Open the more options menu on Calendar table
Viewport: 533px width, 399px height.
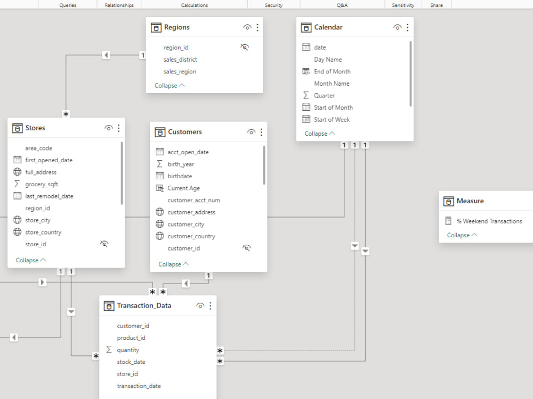(x=408, y=27)
